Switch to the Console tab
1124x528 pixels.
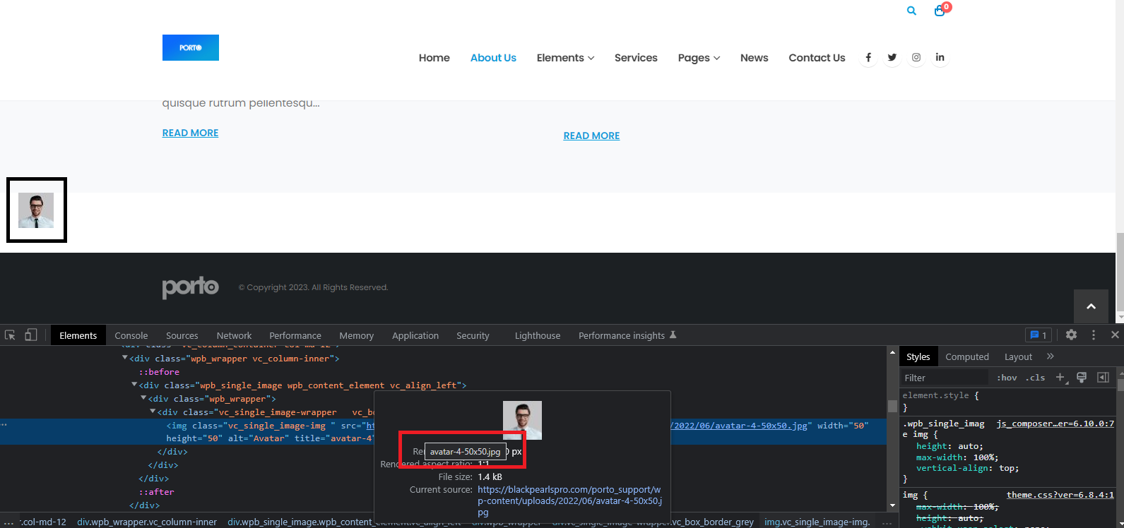pyautogui.click(x=131, y=335)
